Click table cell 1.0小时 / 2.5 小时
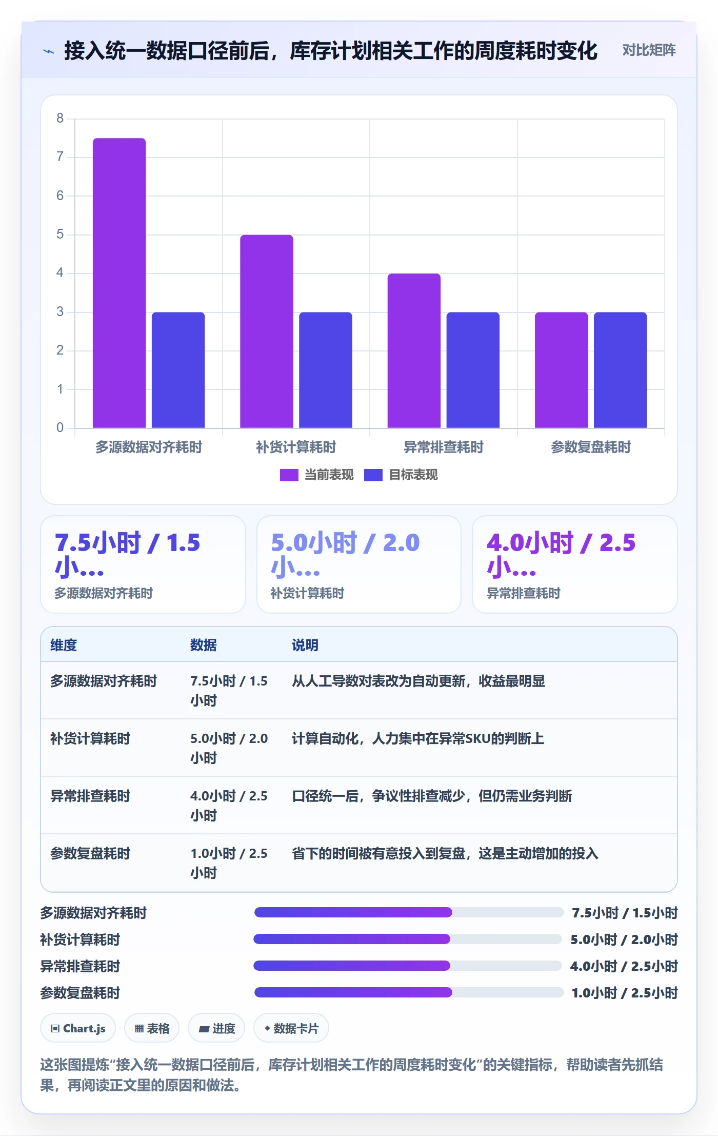This screenshot has width=718, height=1136. pyautogui.click(x=229, y=863)
